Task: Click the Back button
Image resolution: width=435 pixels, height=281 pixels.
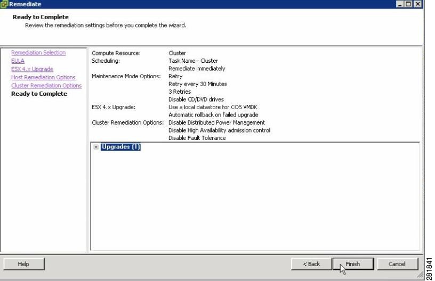Action: pos(311,264)
